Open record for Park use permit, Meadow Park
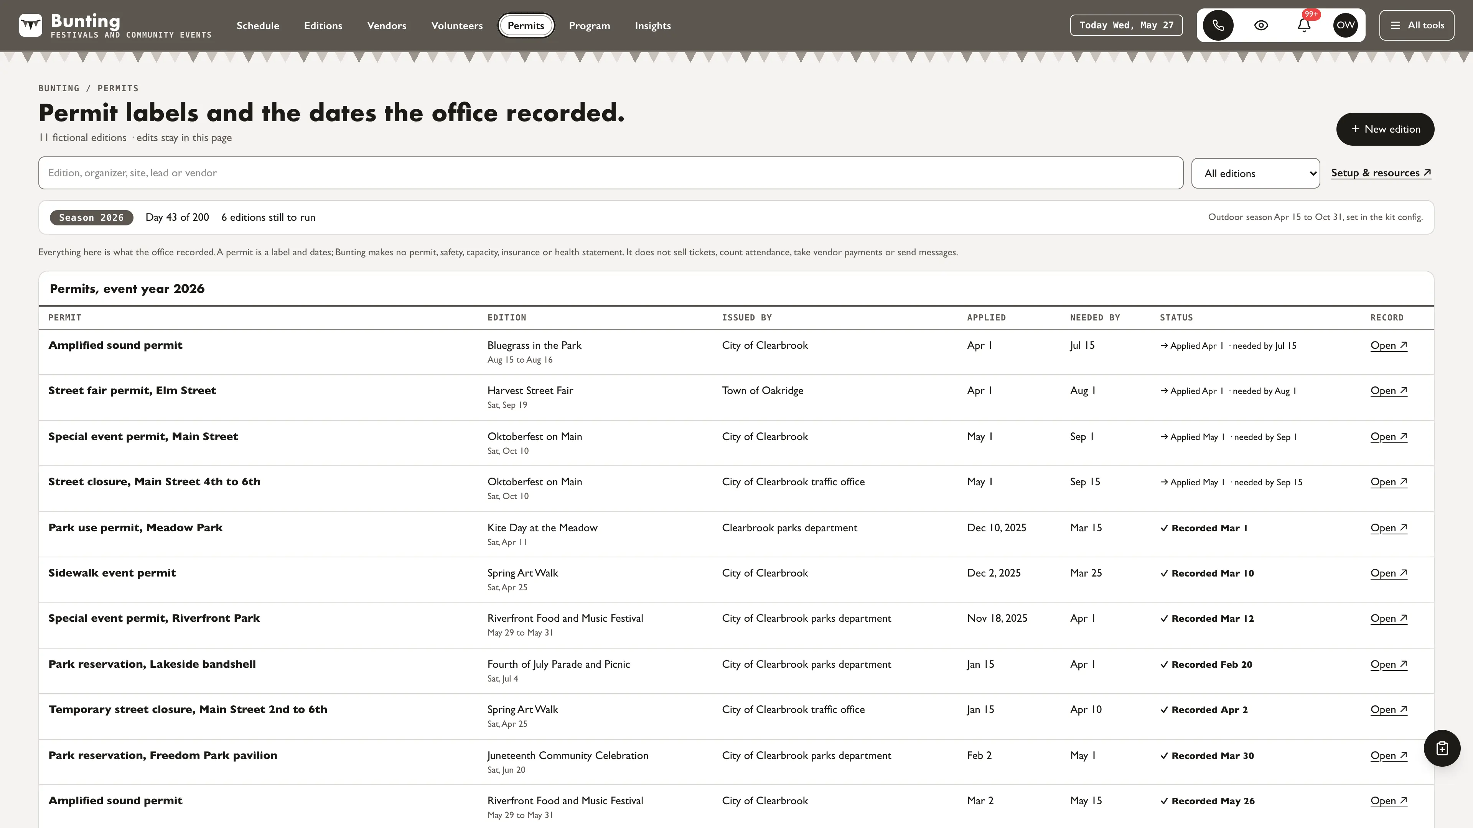 tap(1388, 528)
